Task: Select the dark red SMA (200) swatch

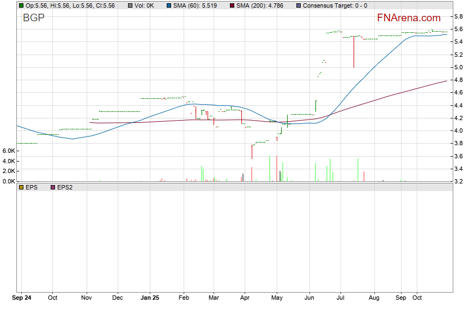Action: (232, 5)
